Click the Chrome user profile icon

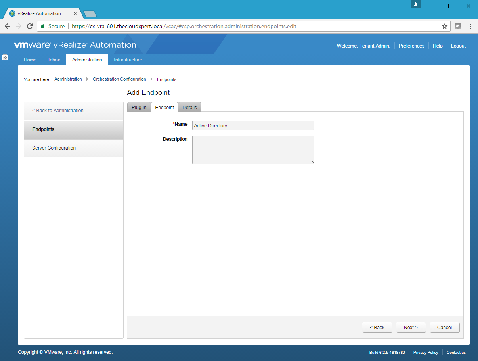point(415,4)
